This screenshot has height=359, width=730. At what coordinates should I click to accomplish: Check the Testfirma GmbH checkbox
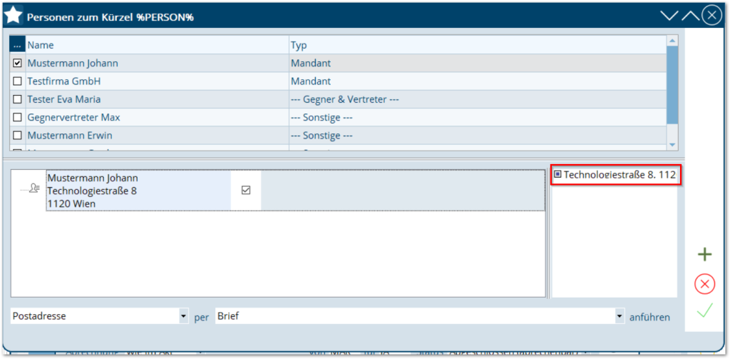18,81
